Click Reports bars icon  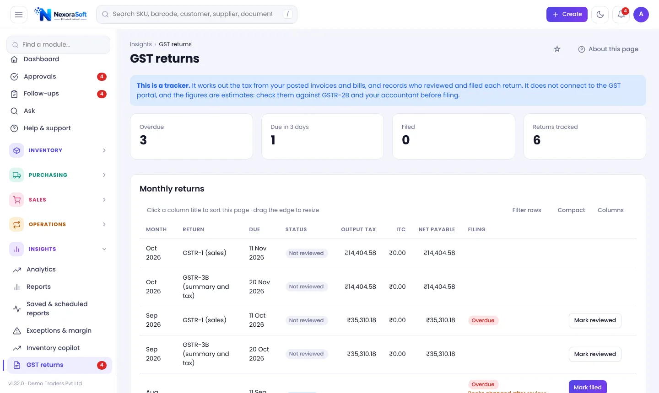17,287
